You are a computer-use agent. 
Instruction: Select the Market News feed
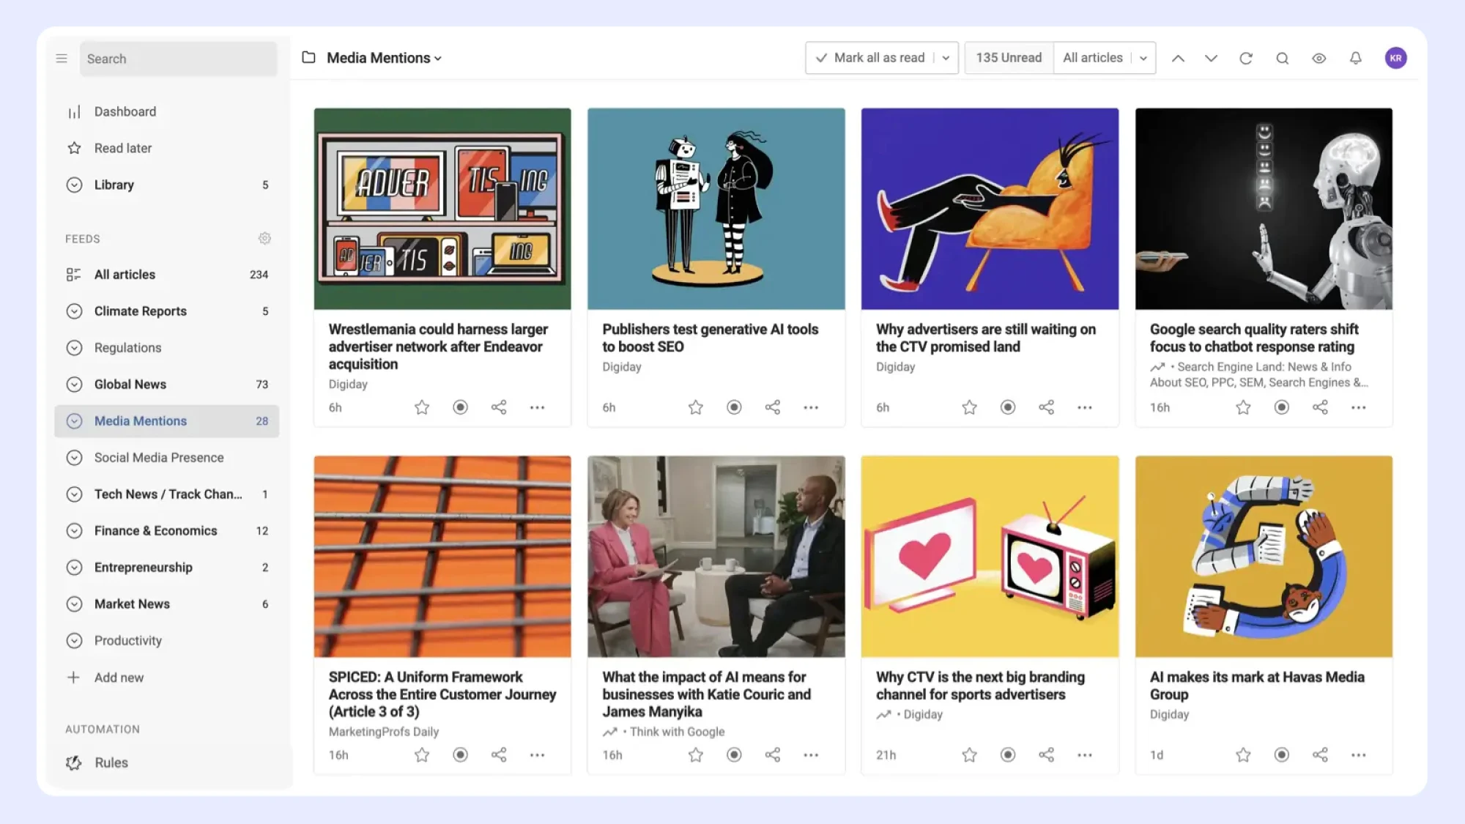[x=167, y=604]
